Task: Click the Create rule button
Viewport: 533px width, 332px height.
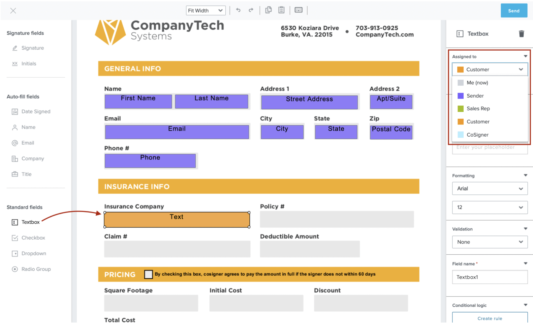Action: click(490, 318)
